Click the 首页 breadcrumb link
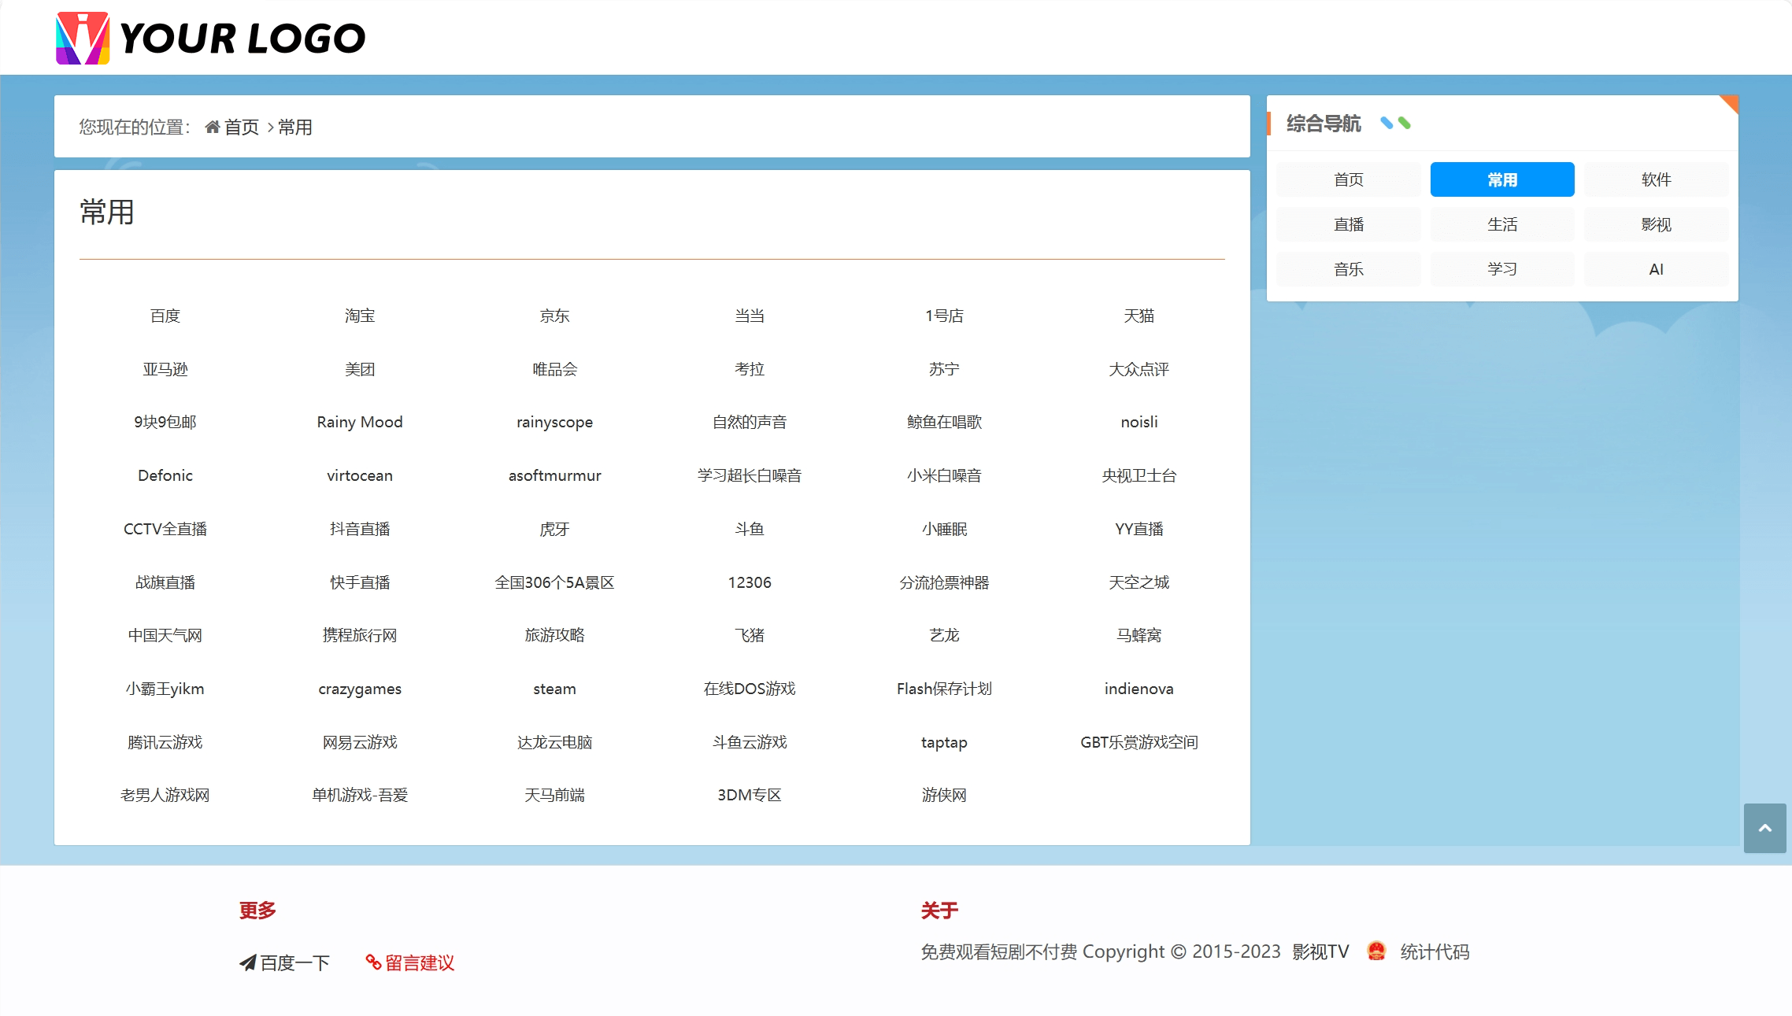 [x=242, y=127]
